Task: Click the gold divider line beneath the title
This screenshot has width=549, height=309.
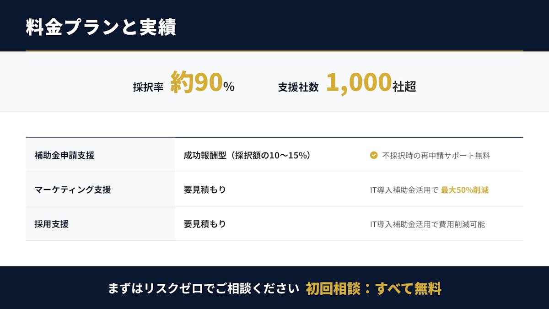Action: coord(274,51)
